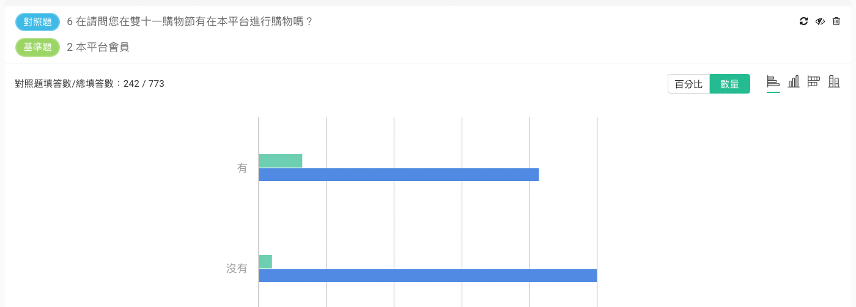
Task: Click the refresh/swap arrows icon
Action: (803, 21)
